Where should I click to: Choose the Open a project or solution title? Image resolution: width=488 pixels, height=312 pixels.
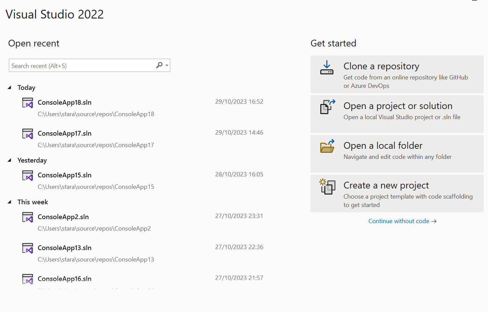398,106
